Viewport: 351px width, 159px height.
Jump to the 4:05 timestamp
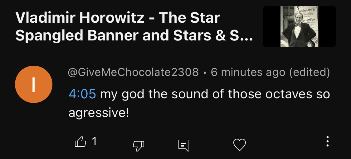click(x=82, y=94)
